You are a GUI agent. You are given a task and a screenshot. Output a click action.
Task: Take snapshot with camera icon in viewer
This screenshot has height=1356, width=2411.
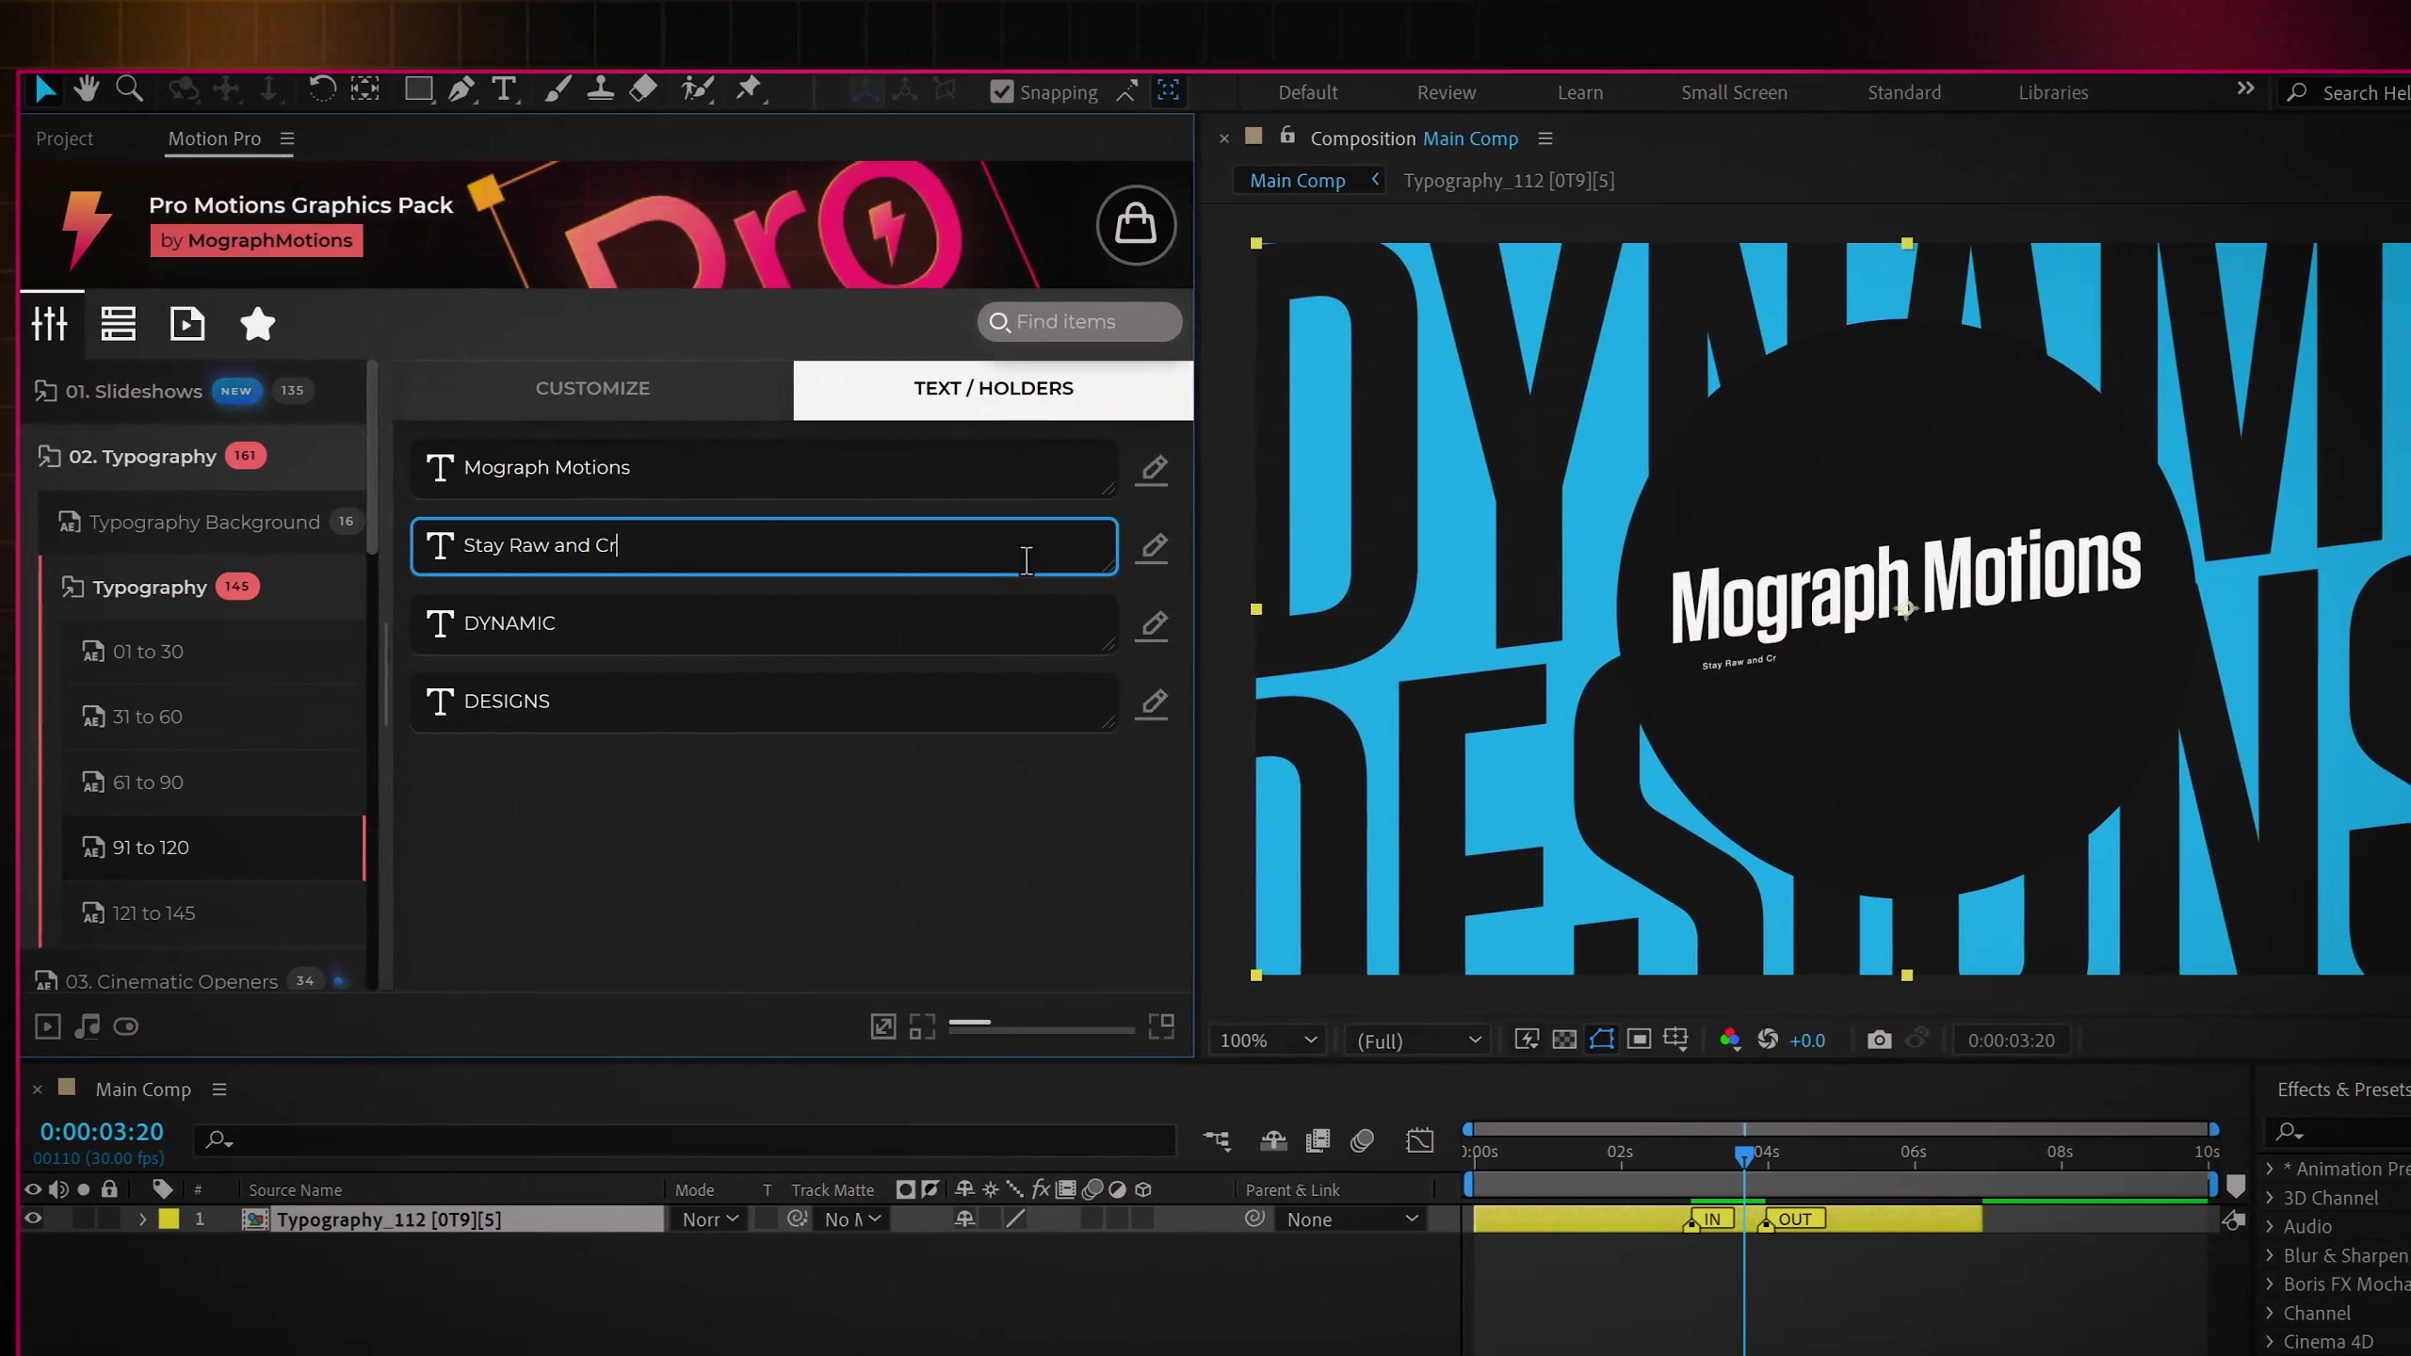1879,1040
